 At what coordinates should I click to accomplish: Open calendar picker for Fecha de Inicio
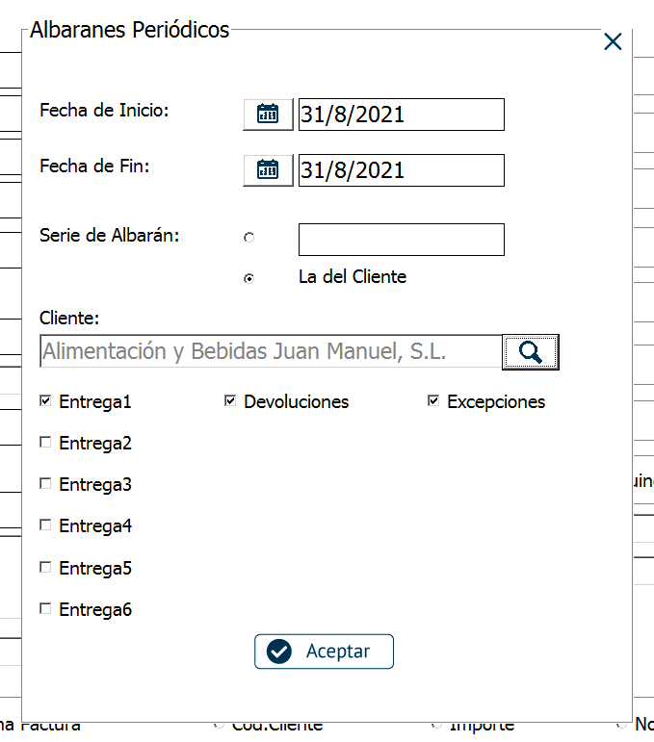268,115
